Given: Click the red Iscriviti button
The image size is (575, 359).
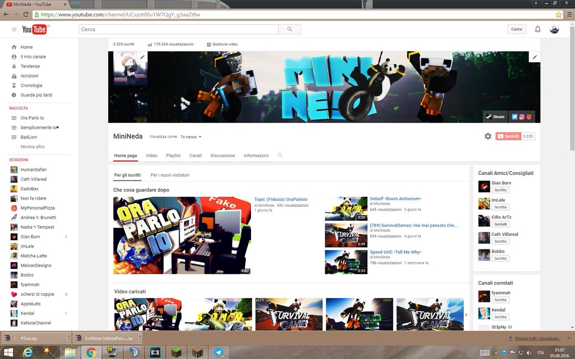Looking at the screenshot, I should 508,136.
